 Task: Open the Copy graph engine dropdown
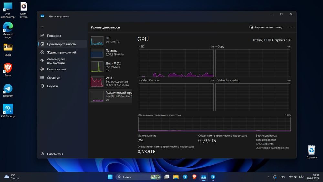[x=220, y=46]
